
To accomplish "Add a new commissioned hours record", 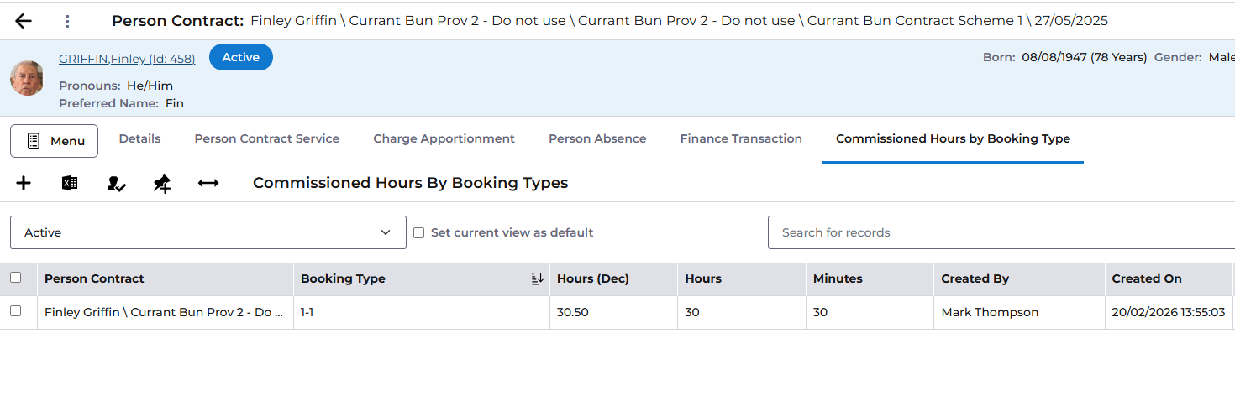I will pyautogui.click(x=24, y=183).
